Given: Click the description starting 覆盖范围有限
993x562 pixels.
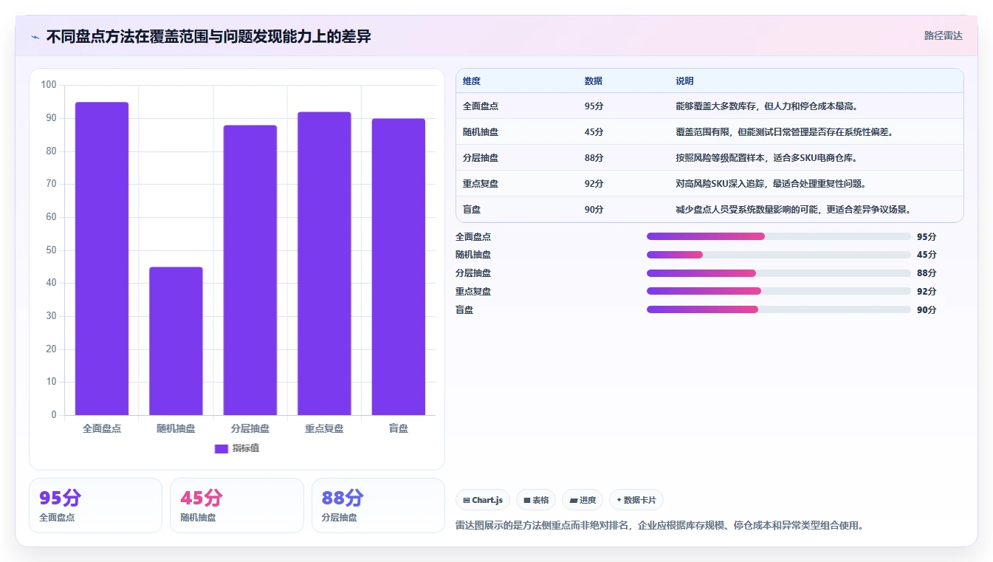Looking at the screenshot, I should [x=785, y=132].
